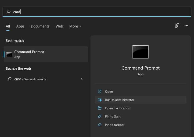Switch to the Documents tab
The image size is (194, 137).
click(x=40, y=26)
